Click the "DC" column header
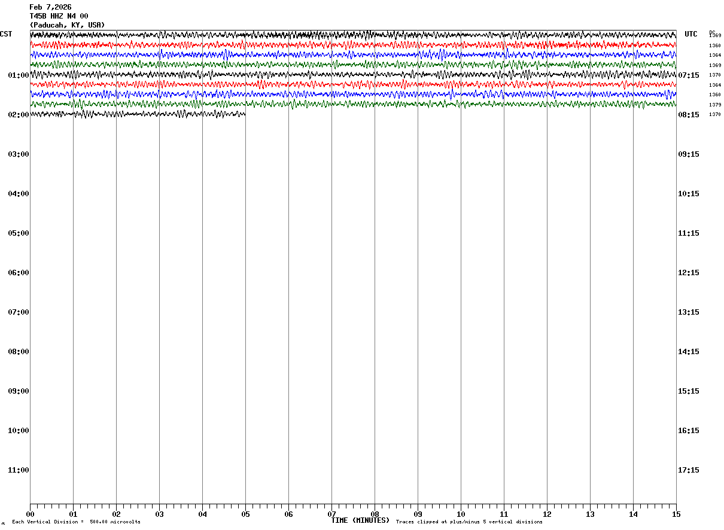This screenshot has height=530, width=724. pos(712,32)
